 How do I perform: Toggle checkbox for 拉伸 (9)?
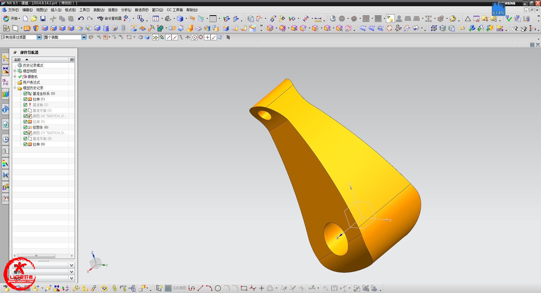point(25,144)
